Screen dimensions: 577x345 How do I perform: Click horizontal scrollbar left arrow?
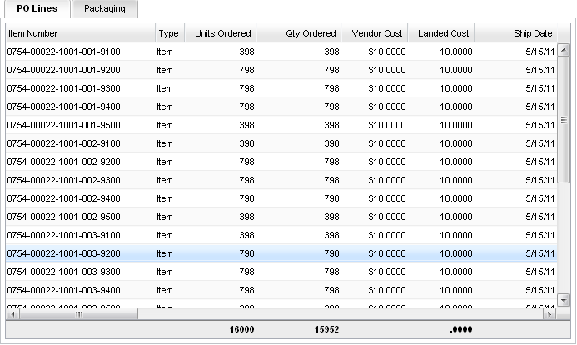pyautogui.click(x=12, y=314)
